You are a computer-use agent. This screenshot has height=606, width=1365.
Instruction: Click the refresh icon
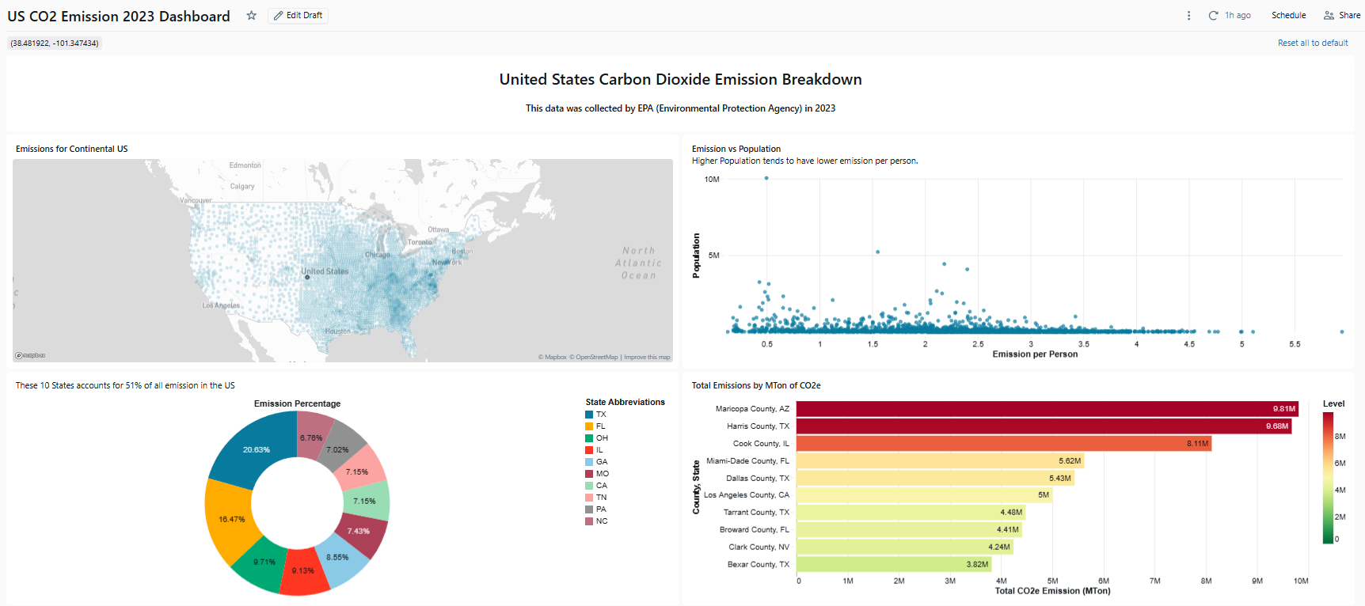pyautogui.click(x=1213, y=16)
